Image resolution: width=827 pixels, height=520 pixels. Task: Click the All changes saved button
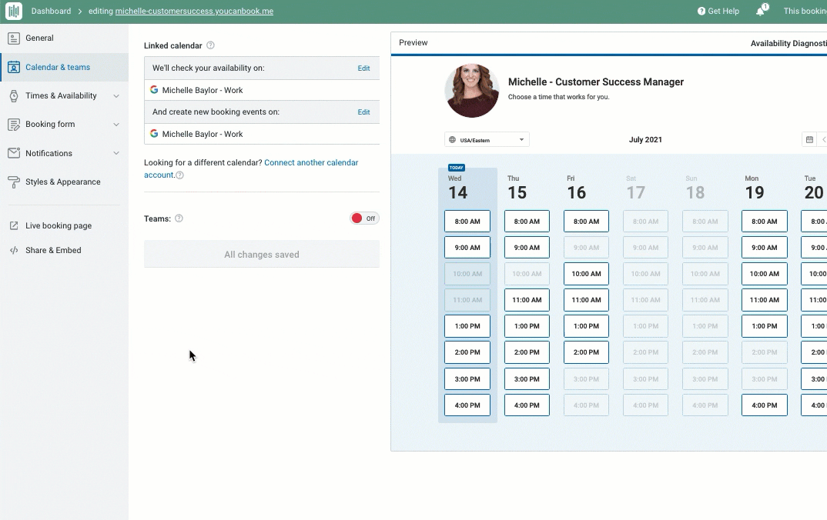pos(262,255)
